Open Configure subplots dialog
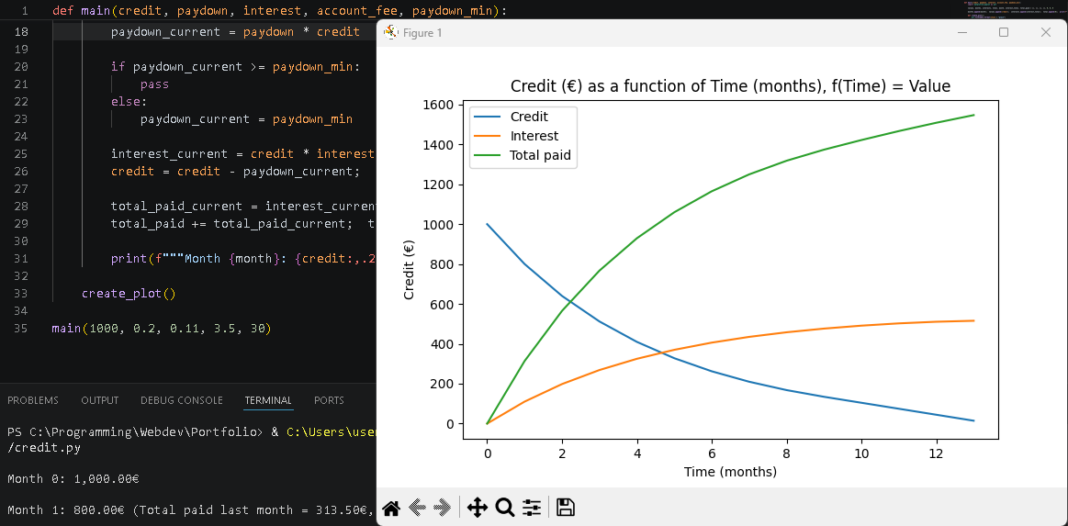1068x526 pixels. point(532,507)
